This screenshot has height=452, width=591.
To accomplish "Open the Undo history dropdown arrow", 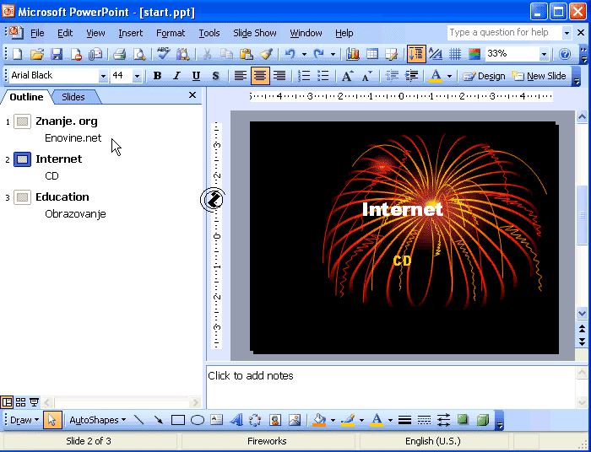I will (x=304, y=54).
